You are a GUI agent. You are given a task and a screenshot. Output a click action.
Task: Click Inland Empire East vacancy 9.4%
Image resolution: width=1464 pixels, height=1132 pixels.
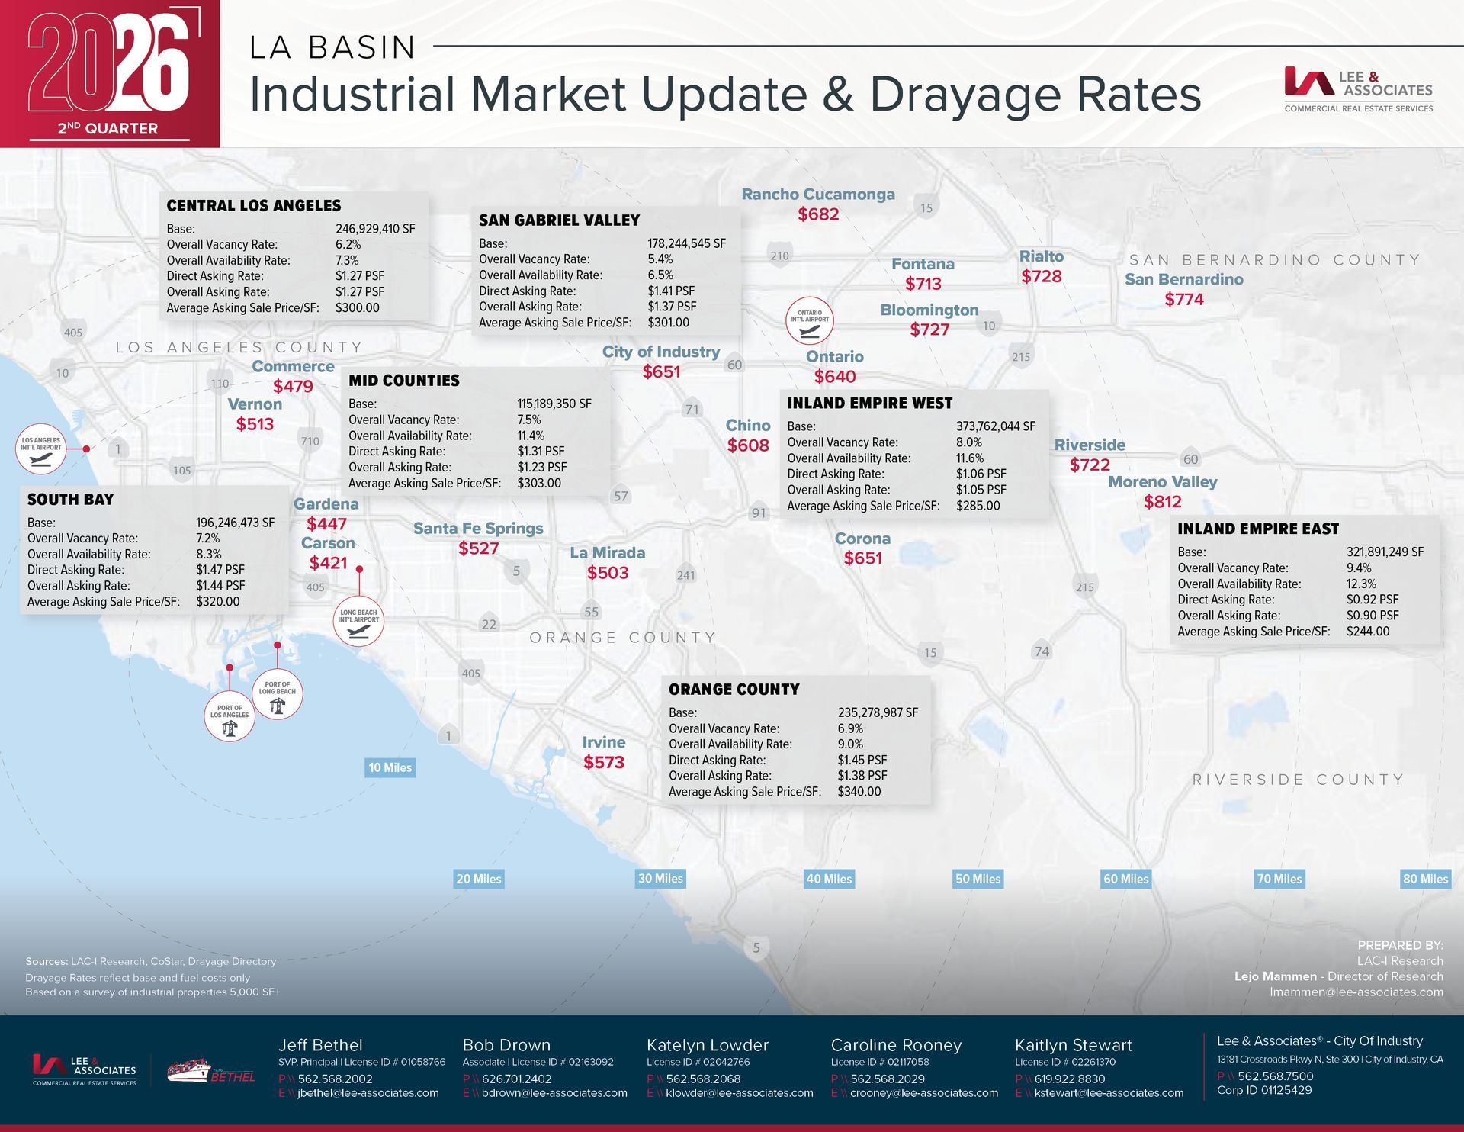pos(1359,568)
